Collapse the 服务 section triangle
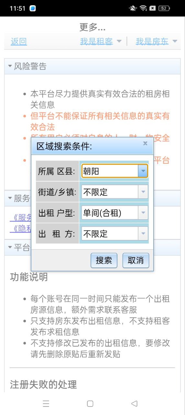The width and height of the screenshot is (185, 415). pos(10,198)
